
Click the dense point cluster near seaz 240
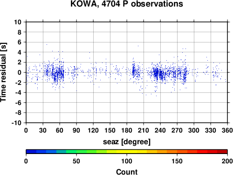tap(157, 73)
